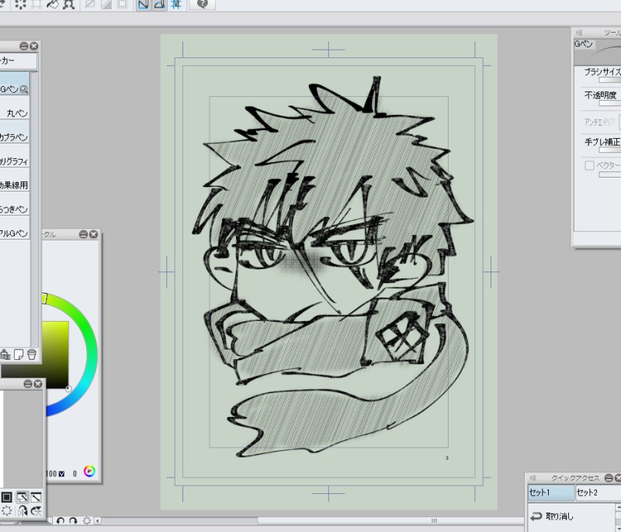The image size is (621, 532).
Task: Open the help question mark button
Action: pos(203,4)
